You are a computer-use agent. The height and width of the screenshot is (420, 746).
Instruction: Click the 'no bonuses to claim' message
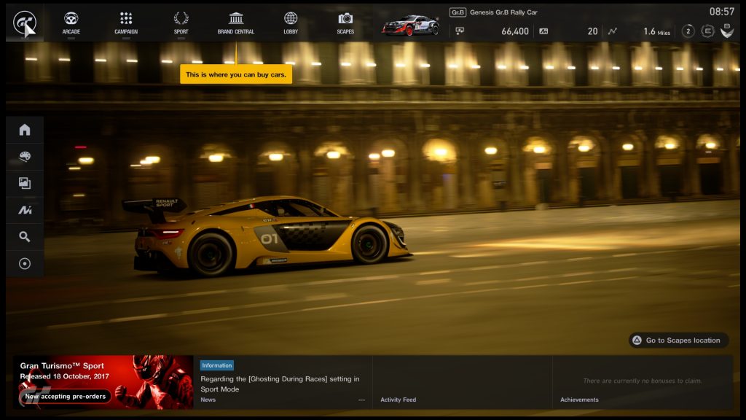click(x=643, y=381)
